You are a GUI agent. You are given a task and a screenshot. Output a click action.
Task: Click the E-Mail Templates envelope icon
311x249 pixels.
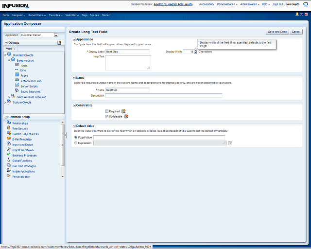coord(9,139)
